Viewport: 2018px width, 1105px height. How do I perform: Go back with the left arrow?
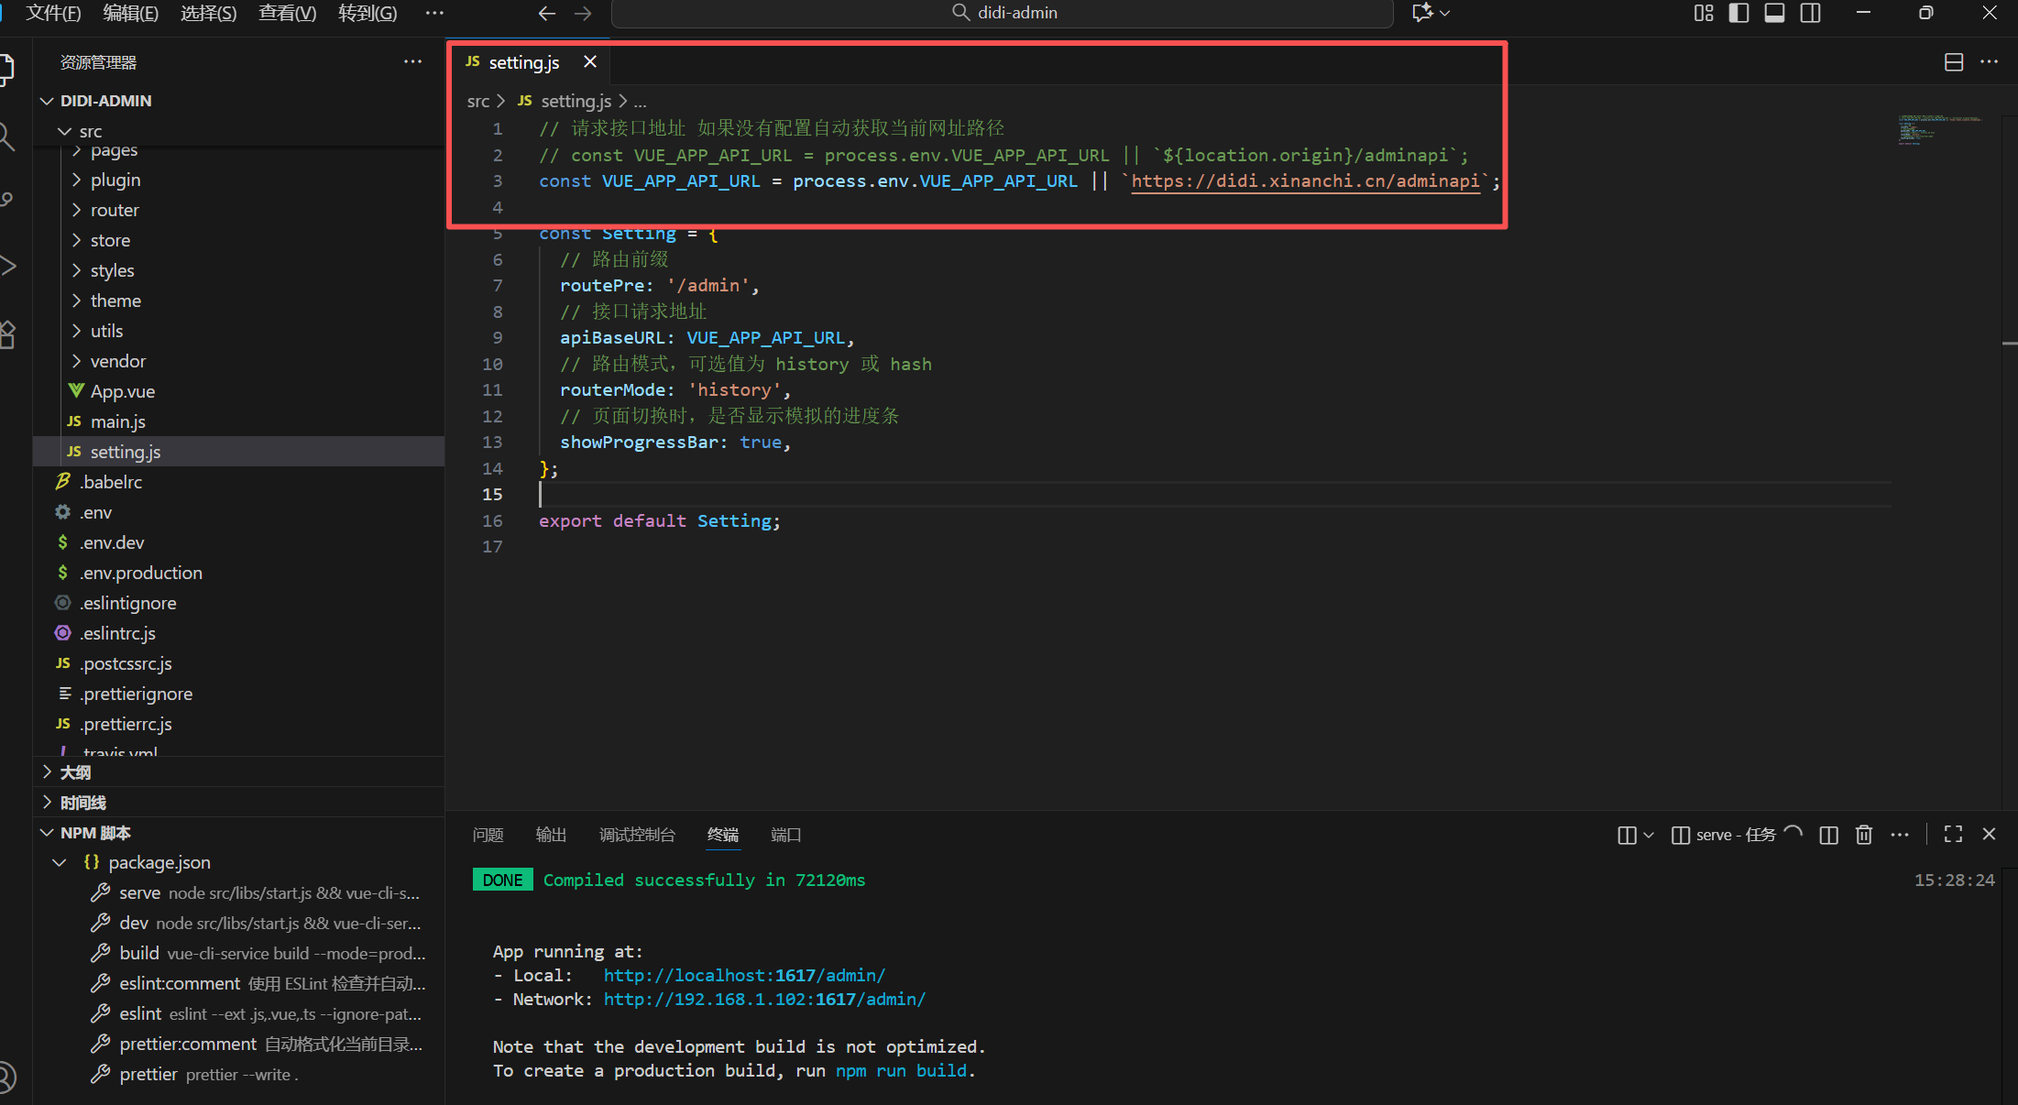point(547,13)
